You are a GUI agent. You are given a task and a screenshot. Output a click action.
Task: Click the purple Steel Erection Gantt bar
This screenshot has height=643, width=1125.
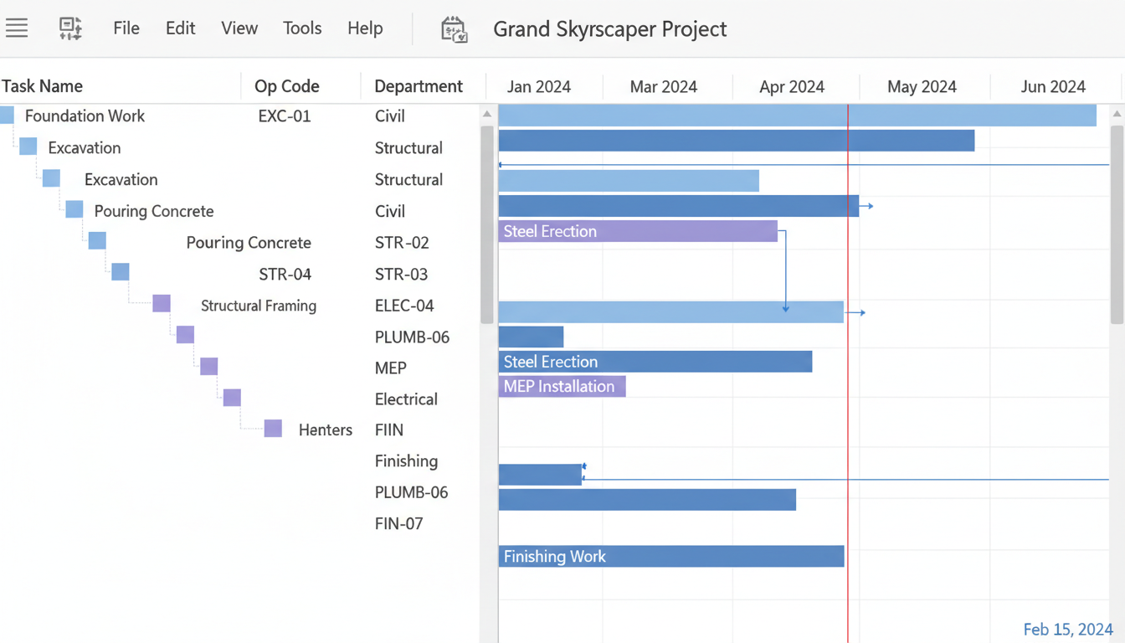[638, 231]
